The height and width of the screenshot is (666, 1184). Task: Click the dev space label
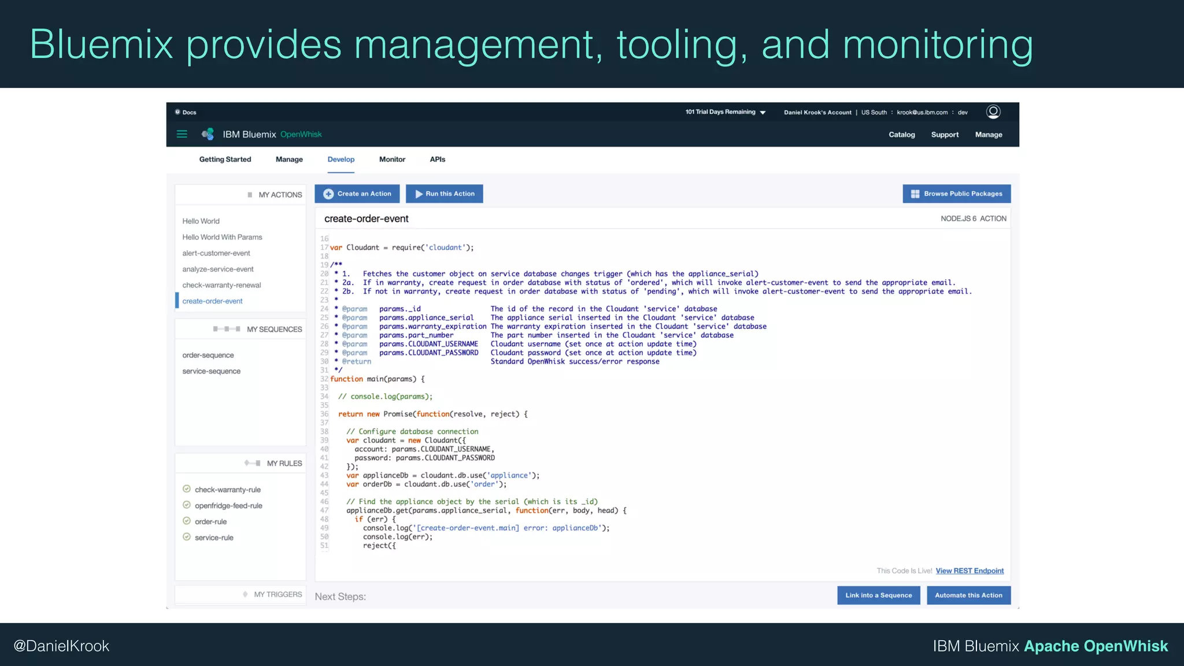click(x=963, y=112)
